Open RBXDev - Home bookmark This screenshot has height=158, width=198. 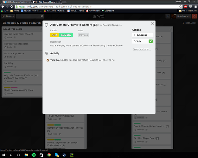pos(75,11)
